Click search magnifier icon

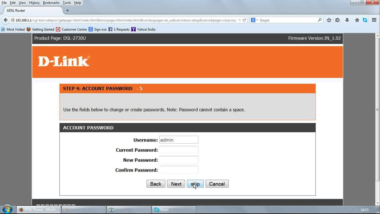(x=320, y=20)
